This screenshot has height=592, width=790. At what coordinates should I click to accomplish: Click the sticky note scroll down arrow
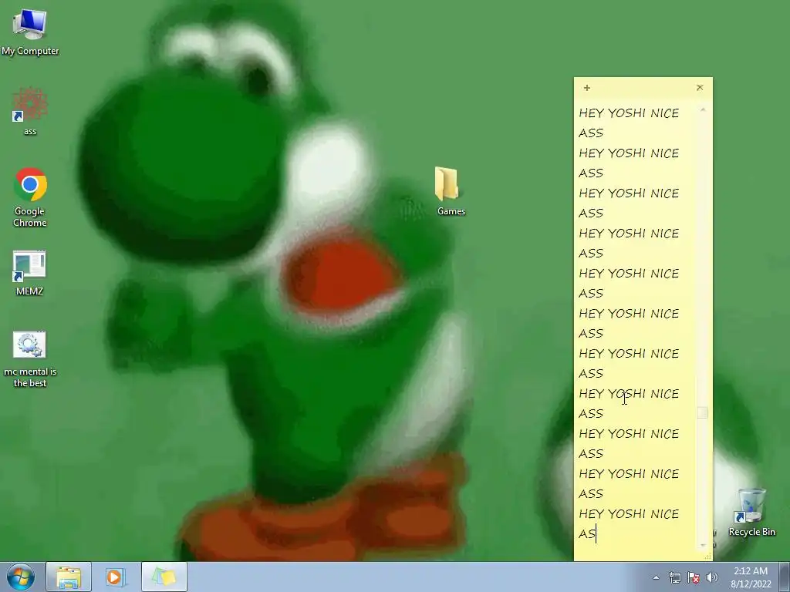tap(703, 545)
